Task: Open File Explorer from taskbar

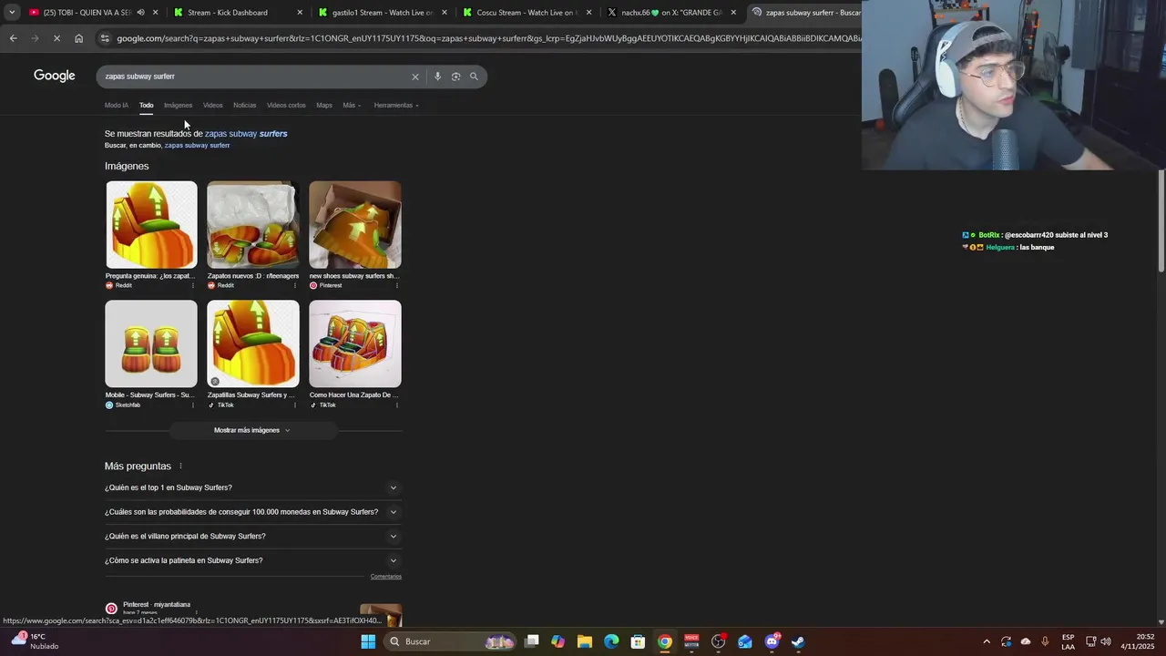Action: pos(585,641)
